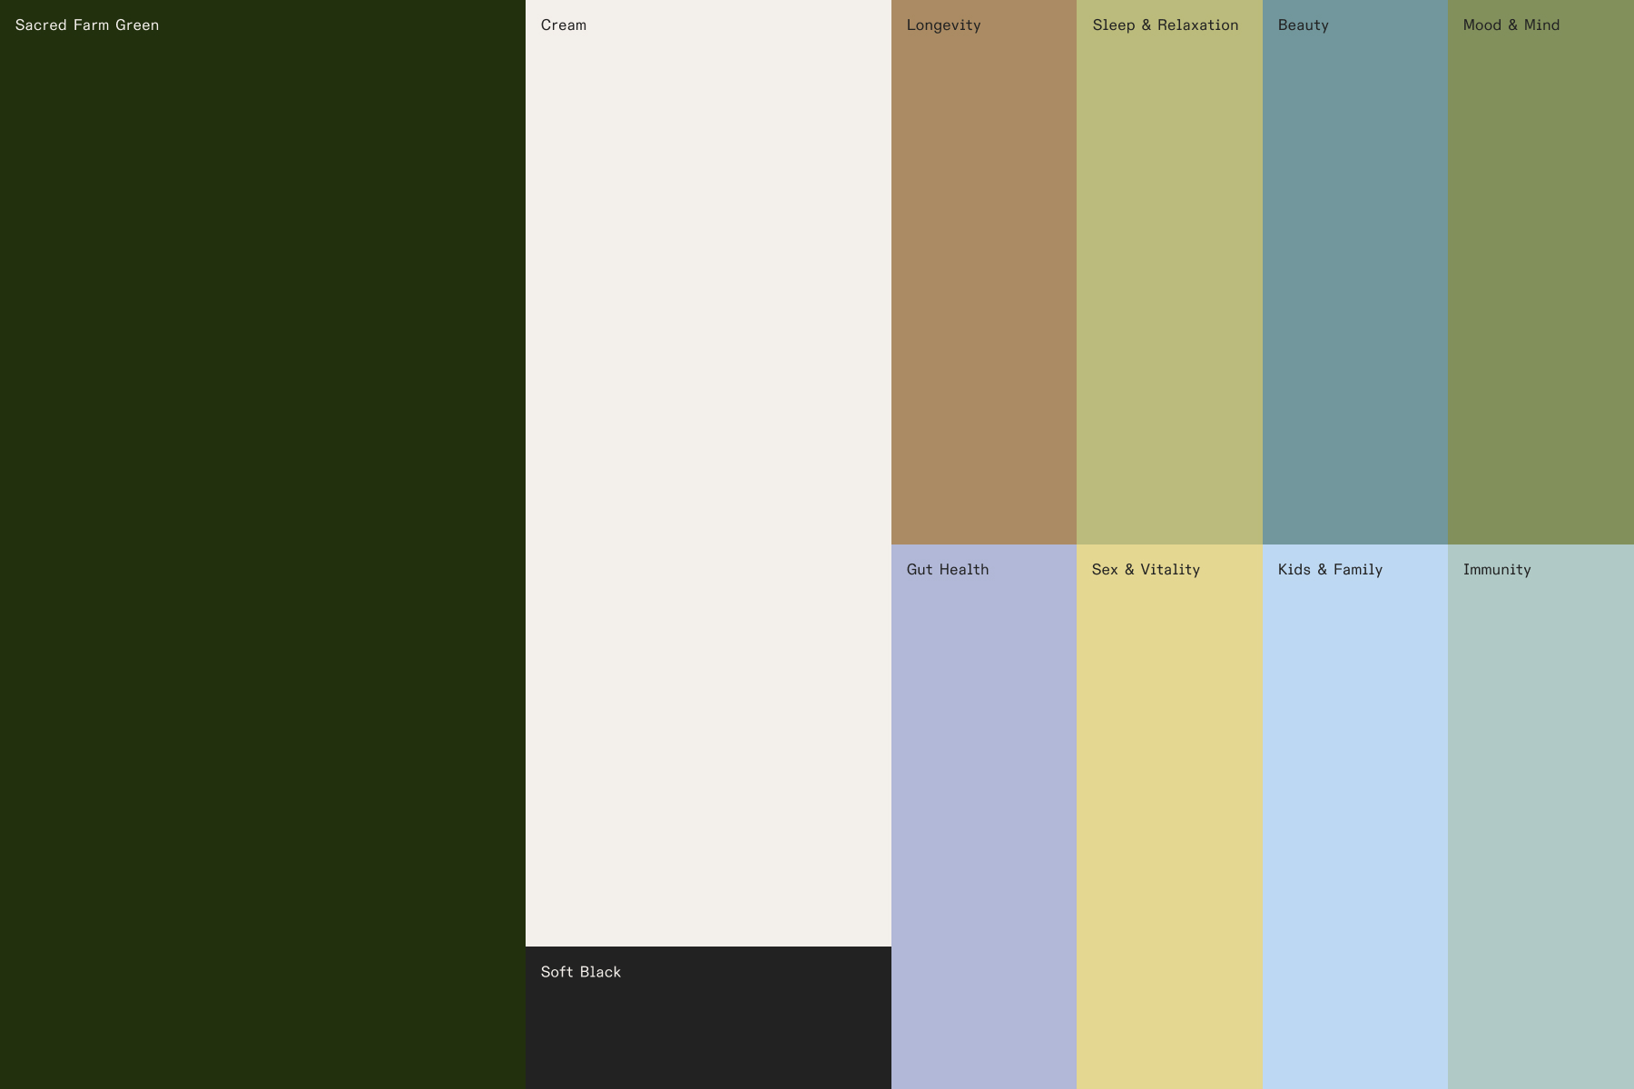The image size is (1634, 1089).
Task: Select the Soft Black color swatch
Action: [708, 1017]
